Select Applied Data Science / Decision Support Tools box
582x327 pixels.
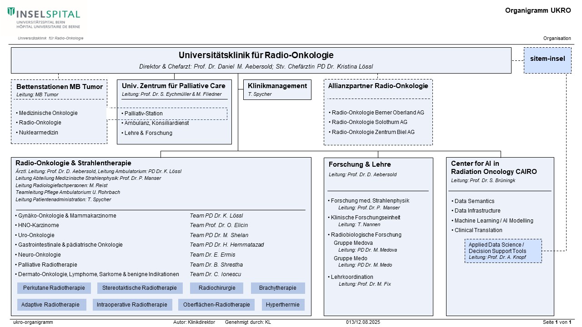tap(503, 251)
